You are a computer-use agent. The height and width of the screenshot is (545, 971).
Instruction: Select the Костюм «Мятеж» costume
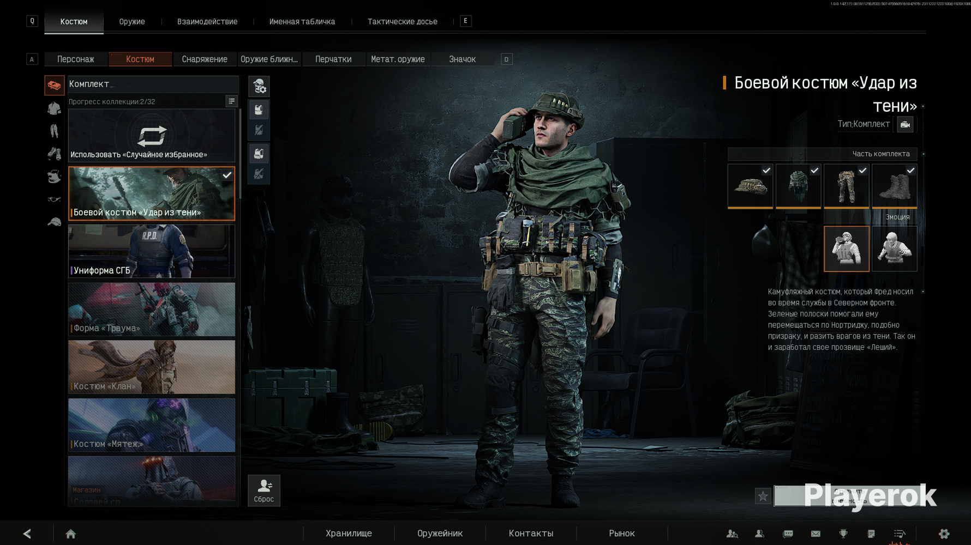pos(152,425)
